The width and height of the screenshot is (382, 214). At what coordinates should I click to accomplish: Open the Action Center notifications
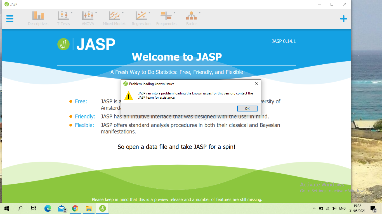click(373, 208)
